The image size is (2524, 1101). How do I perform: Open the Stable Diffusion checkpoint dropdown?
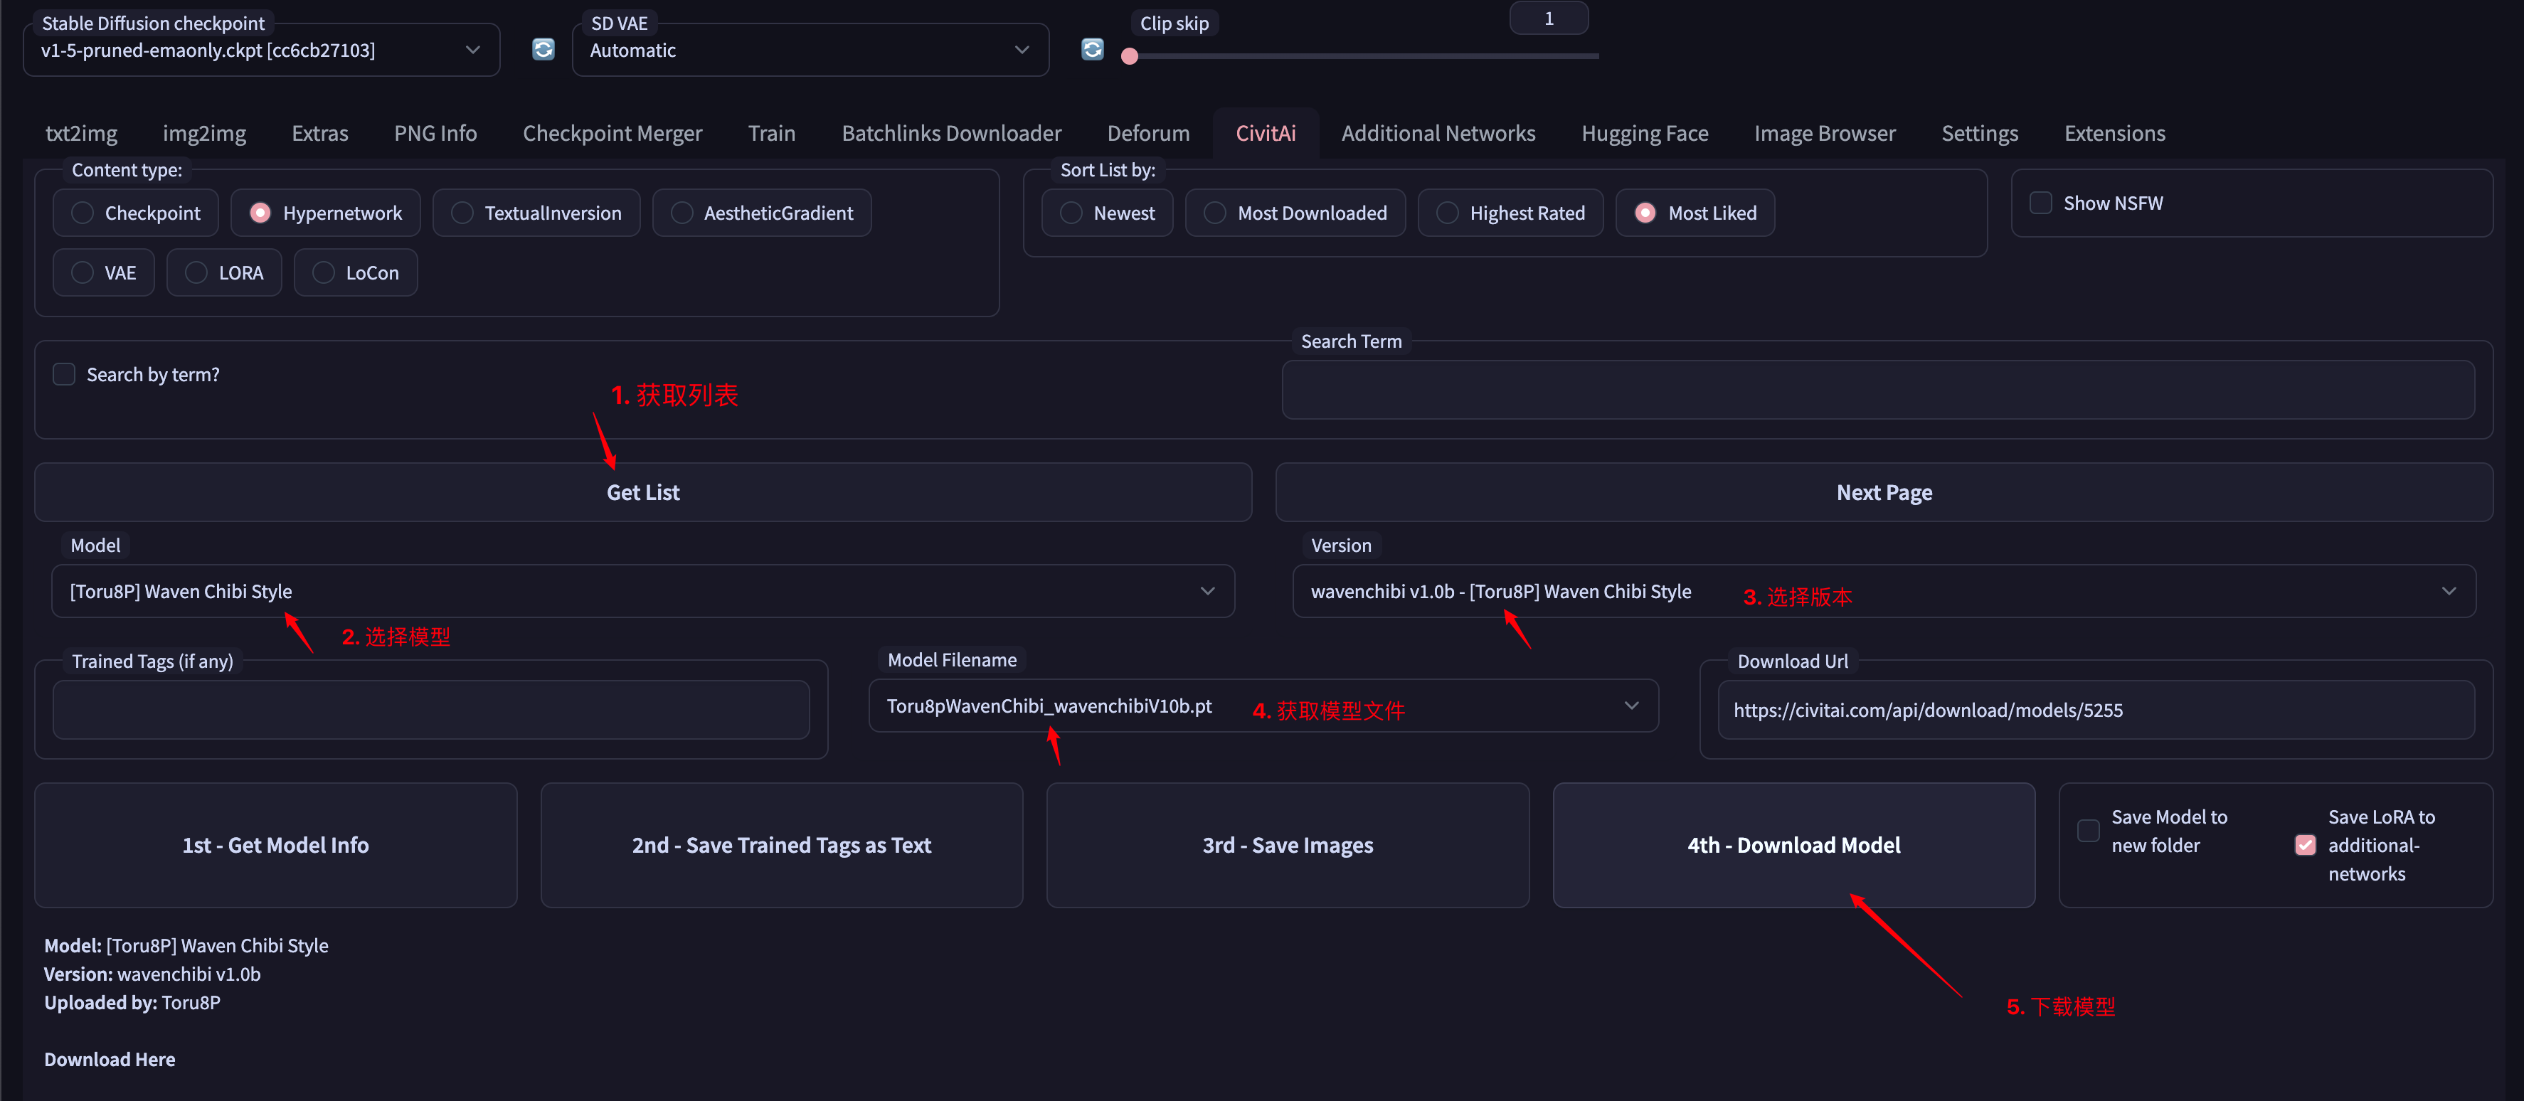[x=260, y=50]
